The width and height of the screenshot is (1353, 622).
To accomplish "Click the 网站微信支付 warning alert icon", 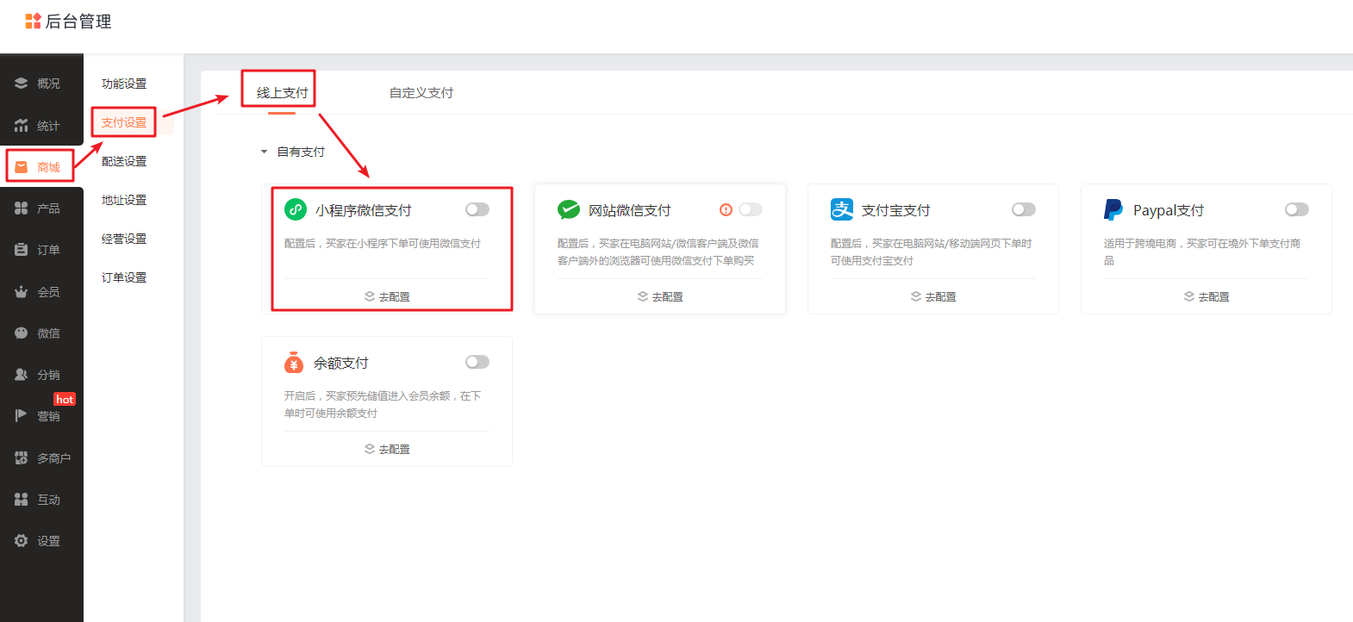I will click(726, 210).
